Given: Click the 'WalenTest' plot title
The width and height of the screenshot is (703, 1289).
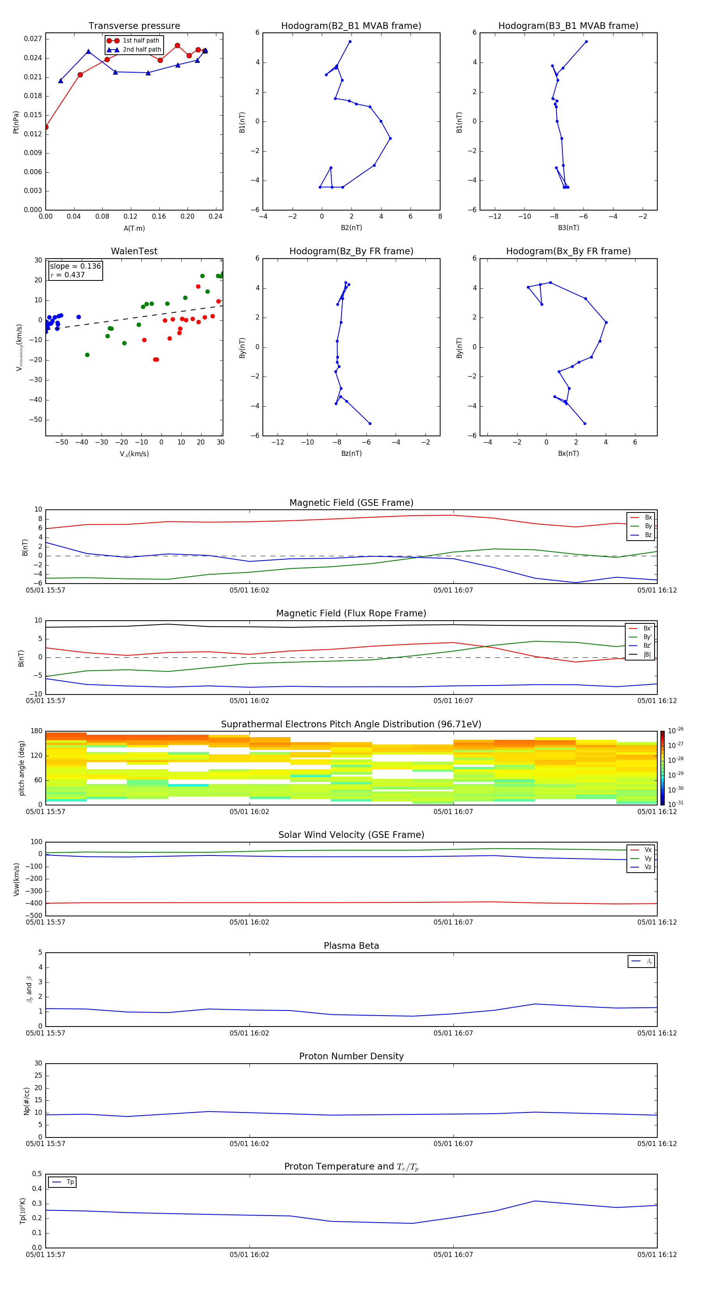Looking at the screenshot, I should [134, 251].
